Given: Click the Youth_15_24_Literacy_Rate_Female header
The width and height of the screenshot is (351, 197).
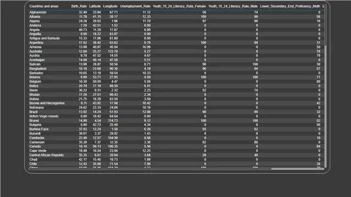Looking at the screenshot, I should [179, 6].
